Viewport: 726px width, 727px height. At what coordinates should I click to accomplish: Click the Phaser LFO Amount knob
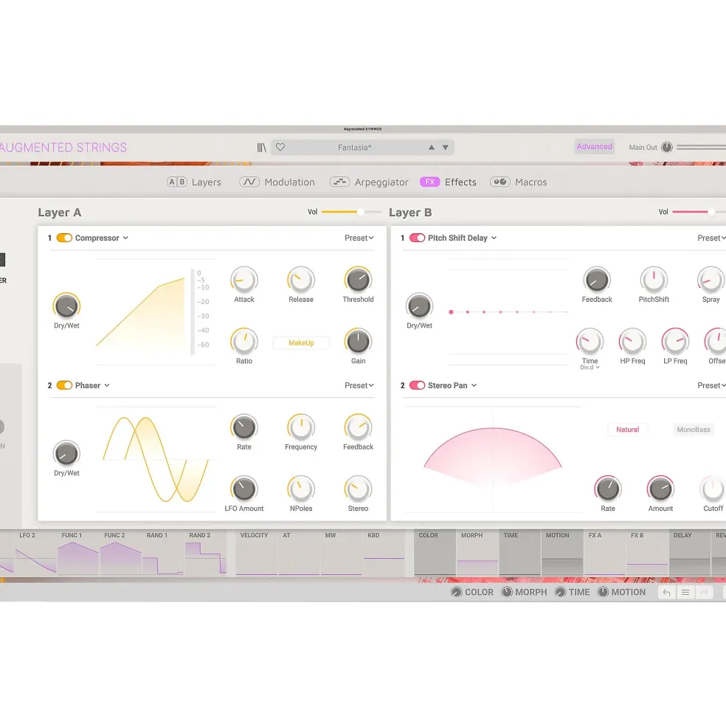pos(244,489)
